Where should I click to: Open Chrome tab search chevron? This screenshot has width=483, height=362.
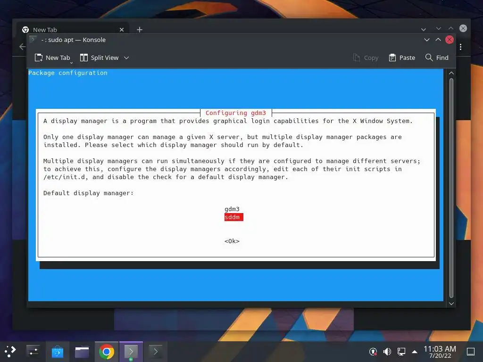click(x=424, y=29)
